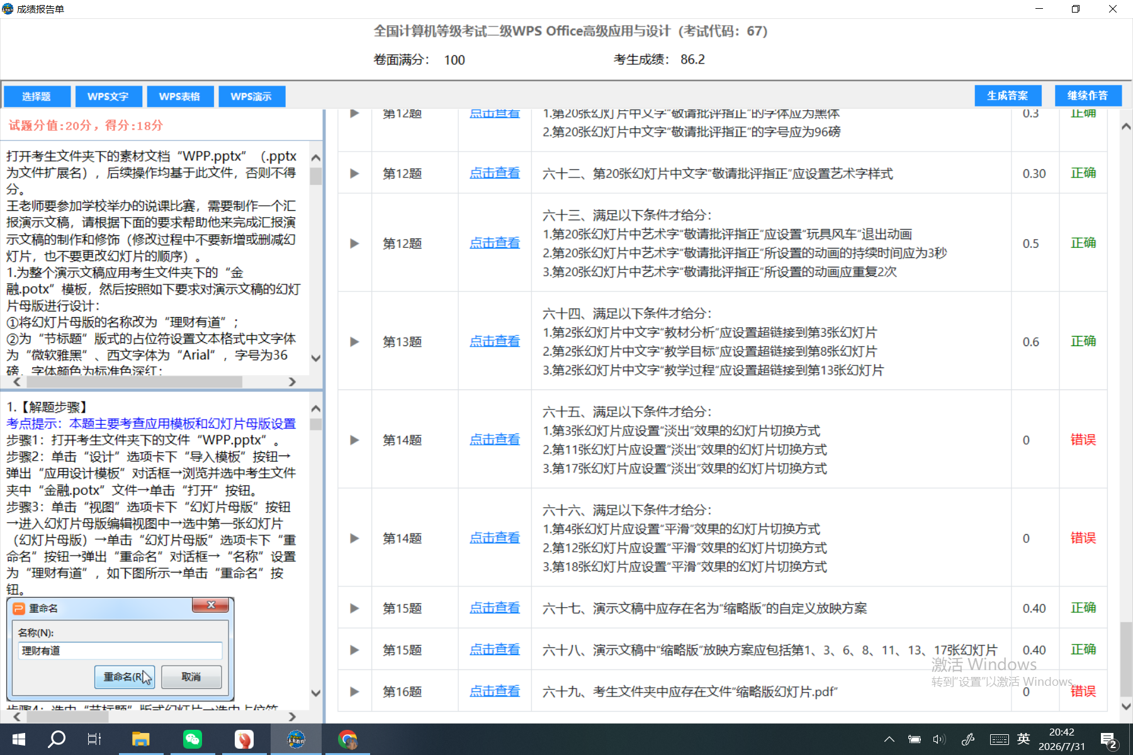Click 正确 status in the 六十二 row

click(1083, 173)
